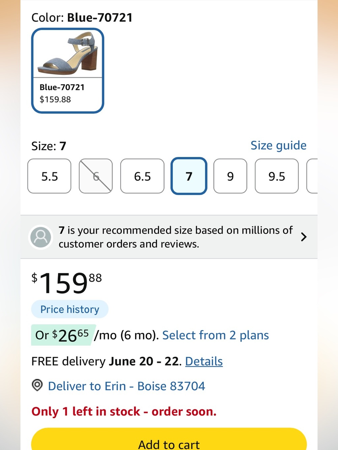Tap the 7 is your recommended size banner

(169, 237)
